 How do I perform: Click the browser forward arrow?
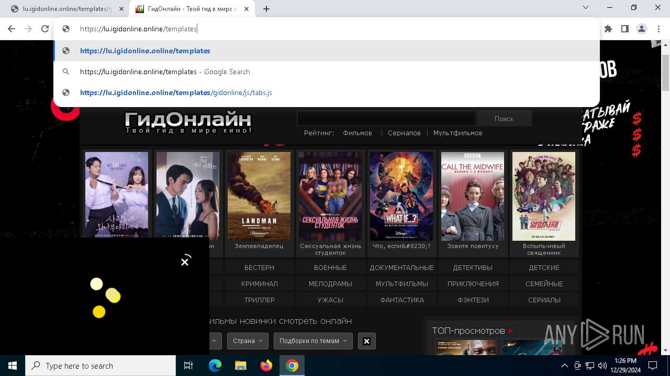[x=28, y=29]
